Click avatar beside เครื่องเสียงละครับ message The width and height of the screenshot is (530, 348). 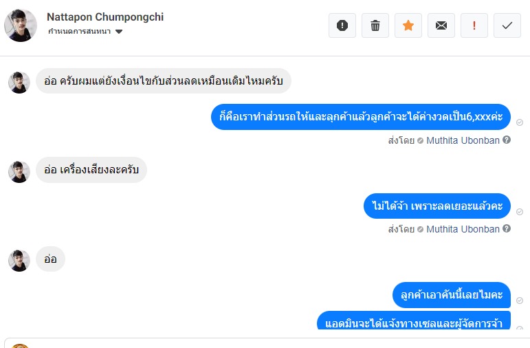pyautogui.click(x=19, y=171)
